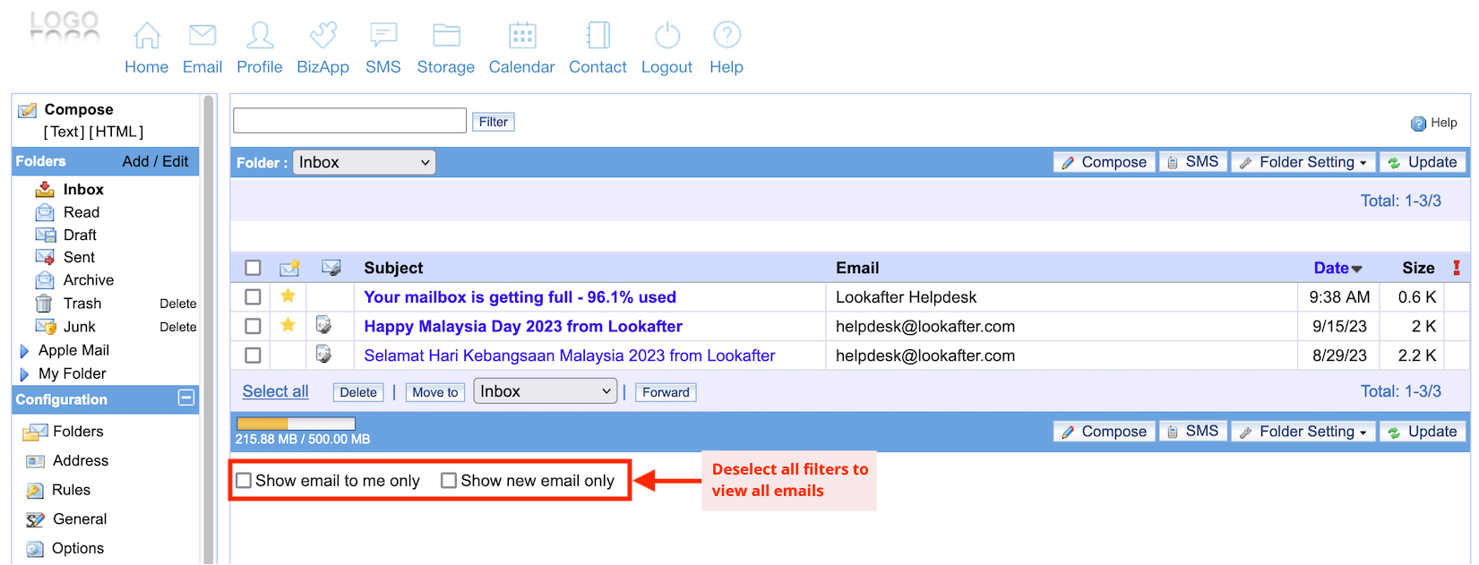This screenshot has height=565, width=1479.
Task: Click the Logout power icon
Action: (666, 36)
